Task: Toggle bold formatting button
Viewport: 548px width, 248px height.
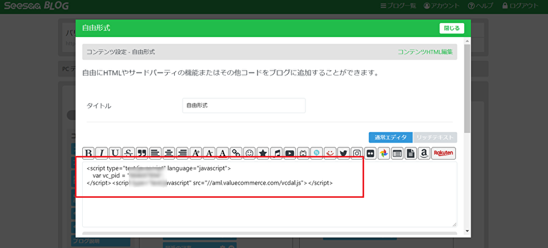Action: (89, 153)
